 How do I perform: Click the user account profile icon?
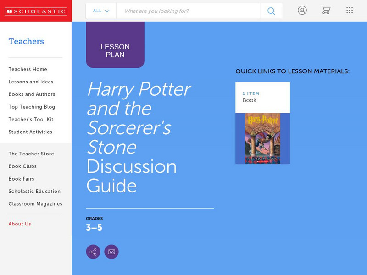pyautogui.click(x=302, y=11)
